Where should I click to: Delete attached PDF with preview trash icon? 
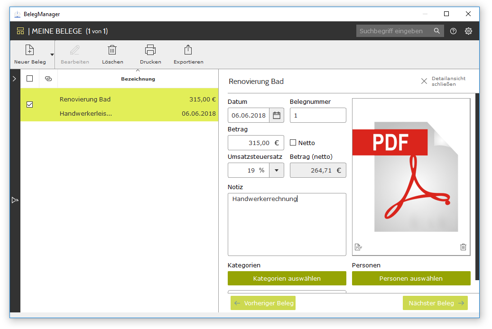[x=463, y=247]
